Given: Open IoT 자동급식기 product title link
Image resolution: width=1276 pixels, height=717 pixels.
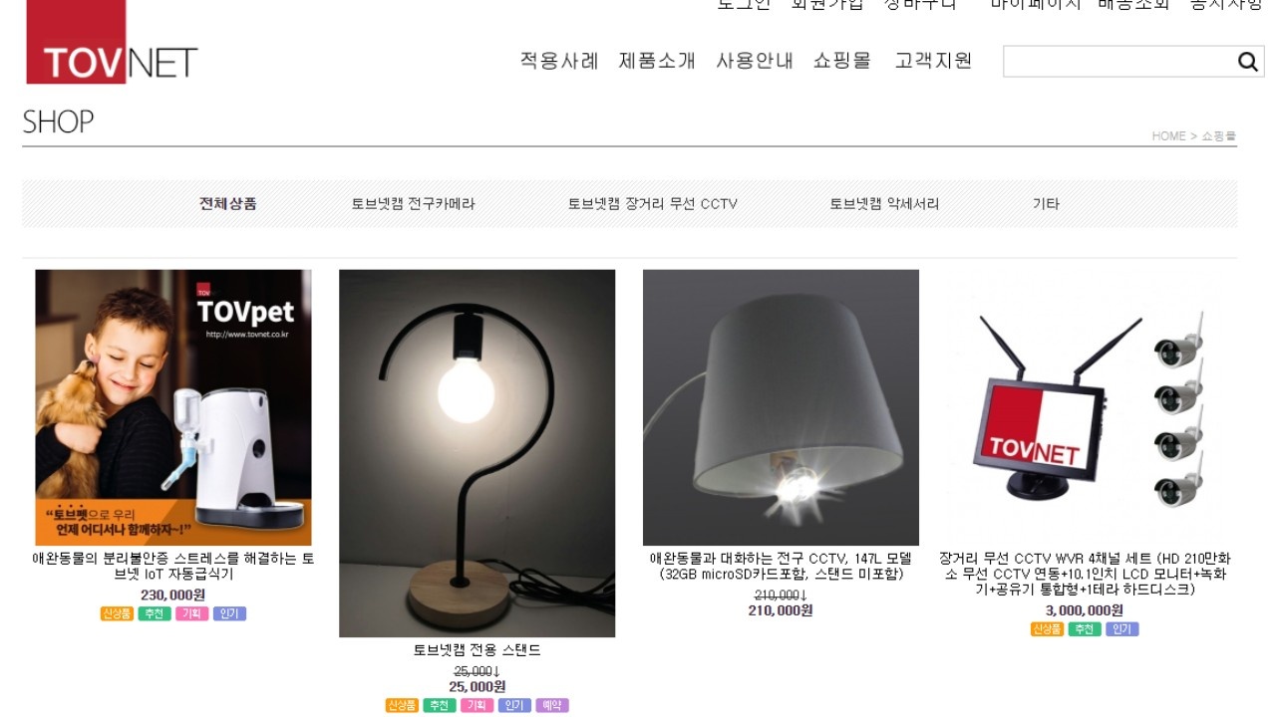Looking at the screenshot, I should pyautogui.click(x=173, y=567).
